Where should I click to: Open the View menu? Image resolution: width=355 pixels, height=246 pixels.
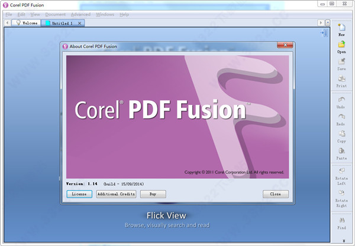click(x=35, y=14)
